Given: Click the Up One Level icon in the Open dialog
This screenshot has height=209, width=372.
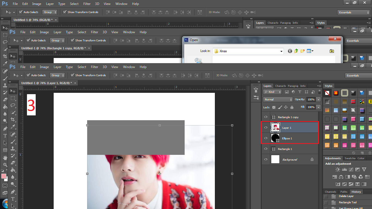Looking at the screenshot, I should click(296, 51).
